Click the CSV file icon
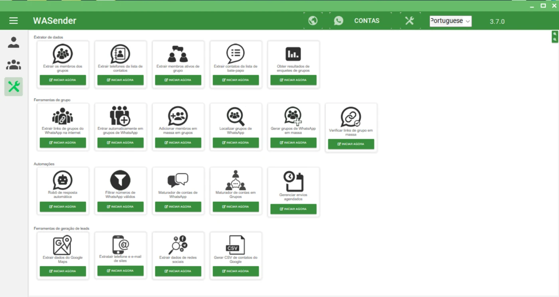 tap(235, 245)
